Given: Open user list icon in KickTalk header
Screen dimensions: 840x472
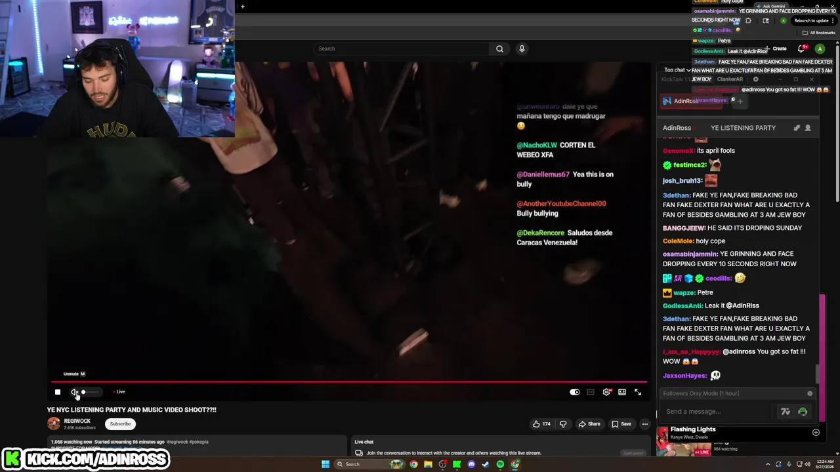Looking at the screenshot, I should coord(808,128).
